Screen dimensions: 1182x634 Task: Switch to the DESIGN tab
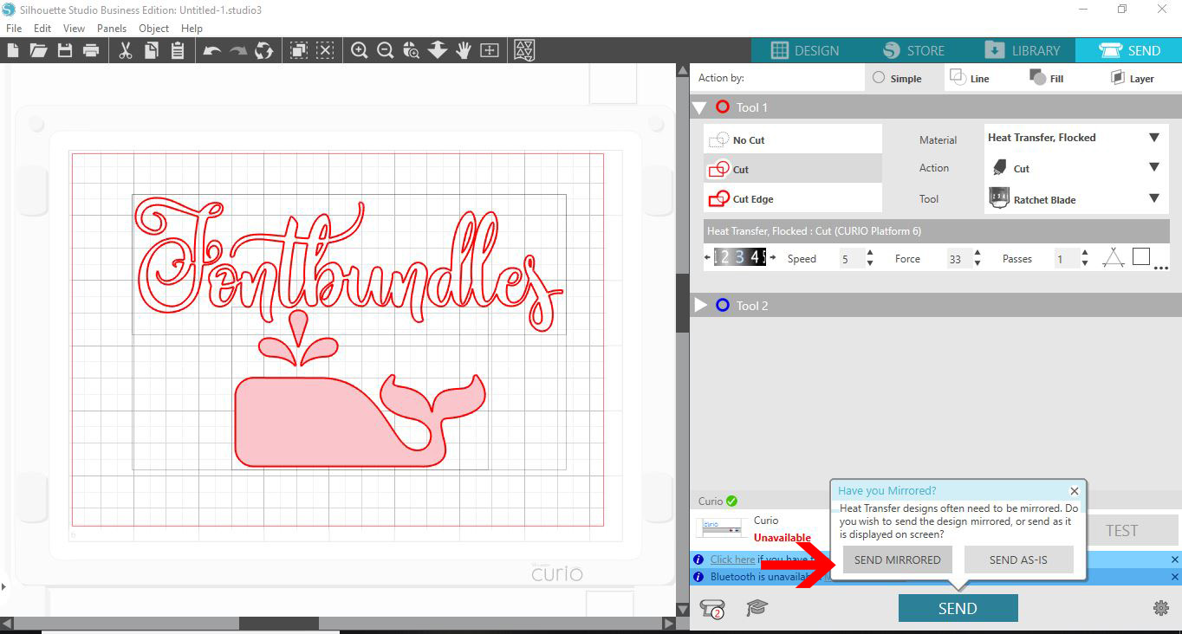(804, 50)
